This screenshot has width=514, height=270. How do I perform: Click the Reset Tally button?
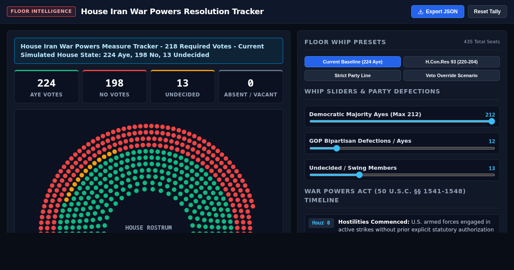click(487, 12)
